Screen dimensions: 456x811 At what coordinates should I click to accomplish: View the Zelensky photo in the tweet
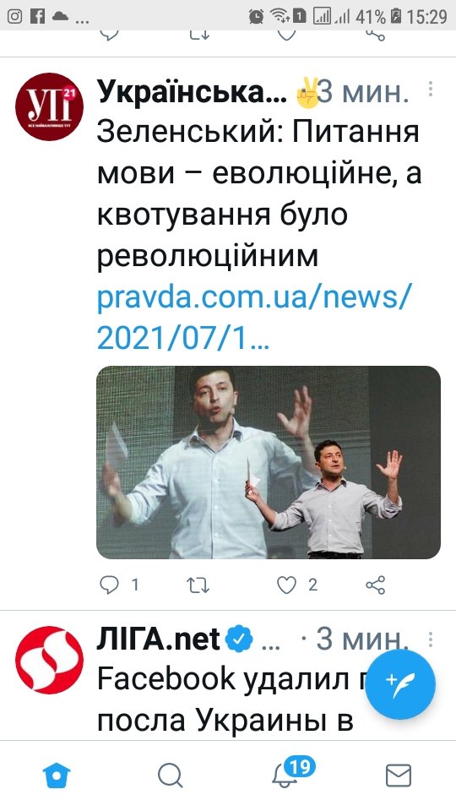(269, 462)
